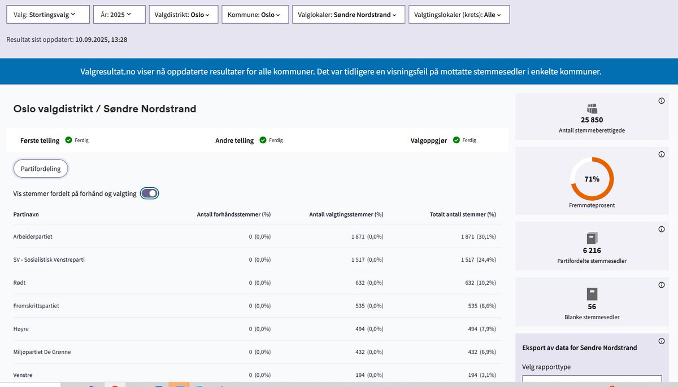678x387 pixels.
Task: Open the Valglokaler: Søndre Nordstrand dropdown
Action: click(349, 15)
